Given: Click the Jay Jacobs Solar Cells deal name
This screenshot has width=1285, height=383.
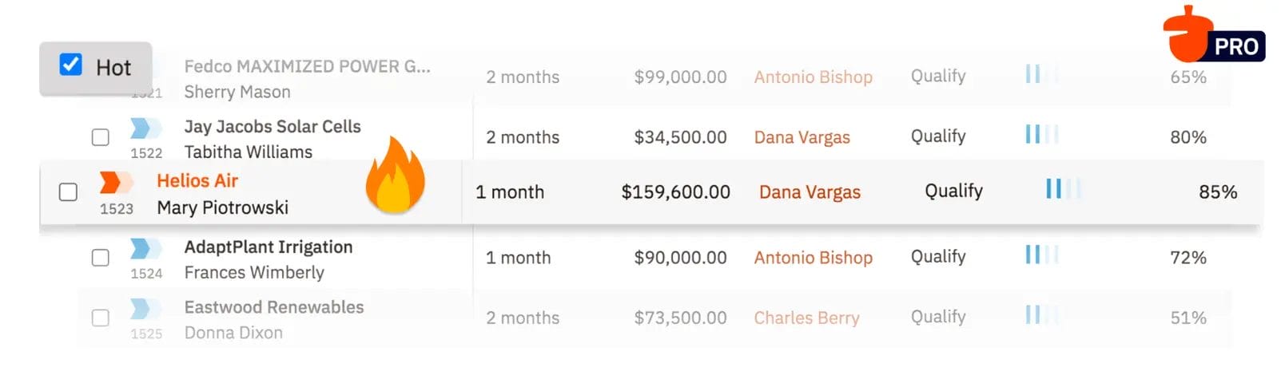Looking at the screenshot, I should coord(273,127).
